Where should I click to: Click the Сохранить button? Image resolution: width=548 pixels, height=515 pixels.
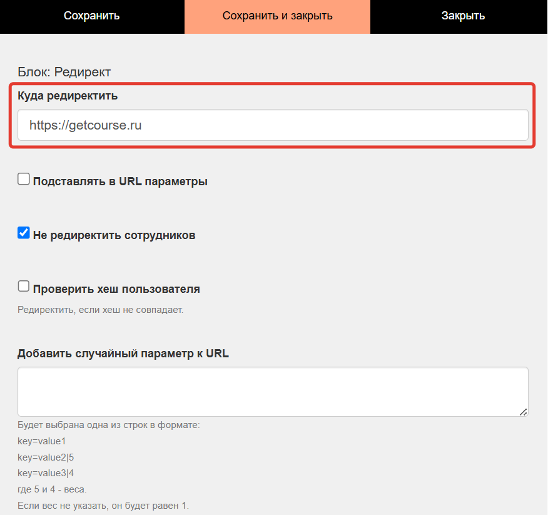coord(92,16)
